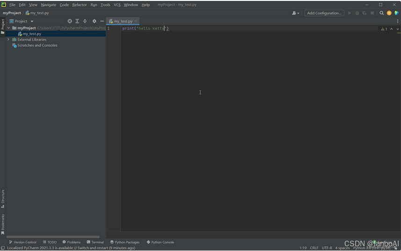Open the Help menu
This screenshot has width=401, height=251.
[146, 5]
